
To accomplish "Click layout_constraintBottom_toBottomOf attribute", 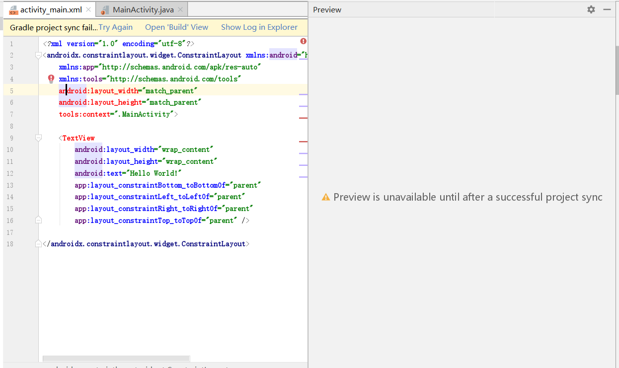I will click(150, 185).
